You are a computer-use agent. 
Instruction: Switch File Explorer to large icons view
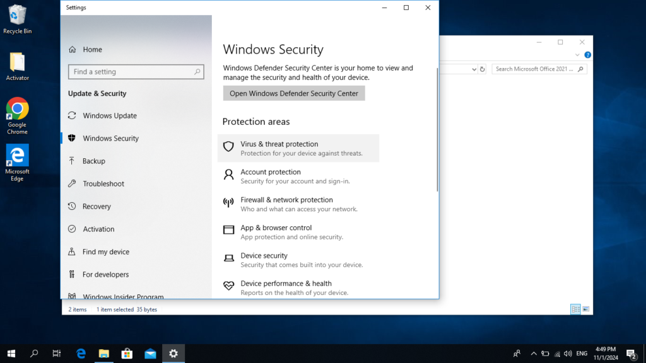tap(586, 309)
